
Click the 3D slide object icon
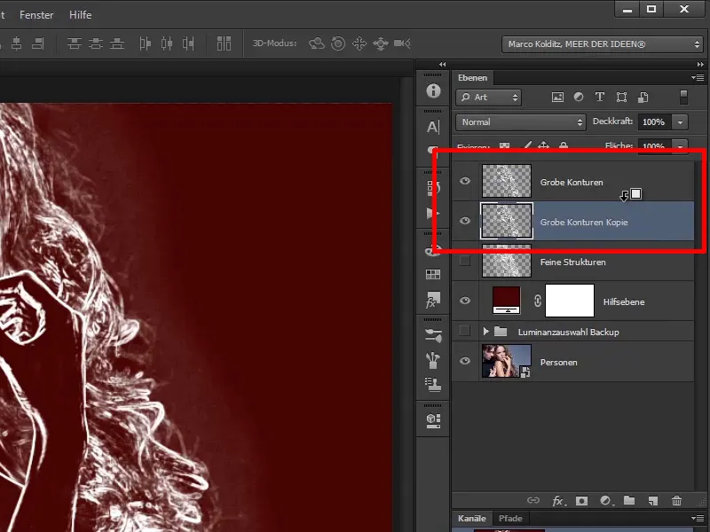pos(381,43)
